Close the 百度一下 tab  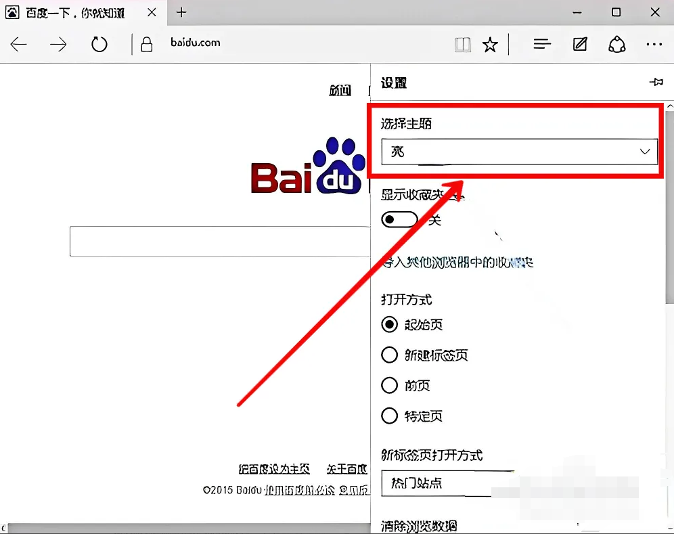coord(152,12)
